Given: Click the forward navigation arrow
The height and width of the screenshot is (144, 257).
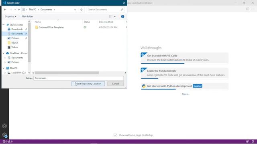Looking at the screenshot, I should [11, 10].
